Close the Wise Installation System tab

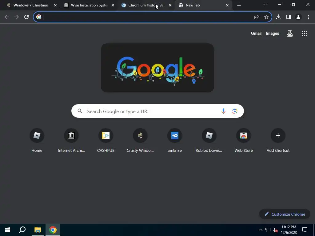coord(113,6)
